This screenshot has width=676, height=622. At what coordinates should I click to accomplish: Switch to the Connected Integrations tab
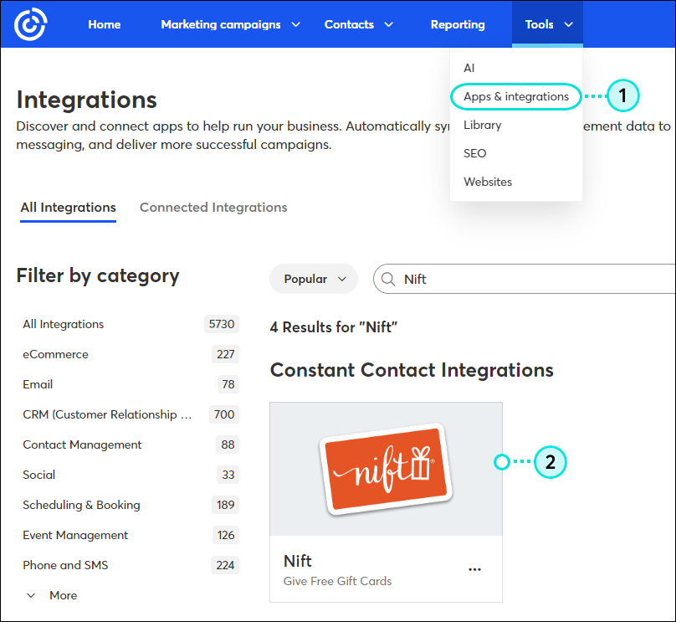(x=213, y=208)
